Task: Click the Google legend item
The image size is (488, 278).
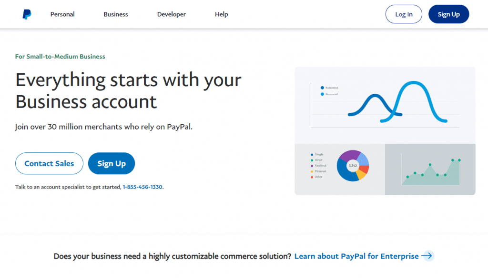Action: click(317, 155)
